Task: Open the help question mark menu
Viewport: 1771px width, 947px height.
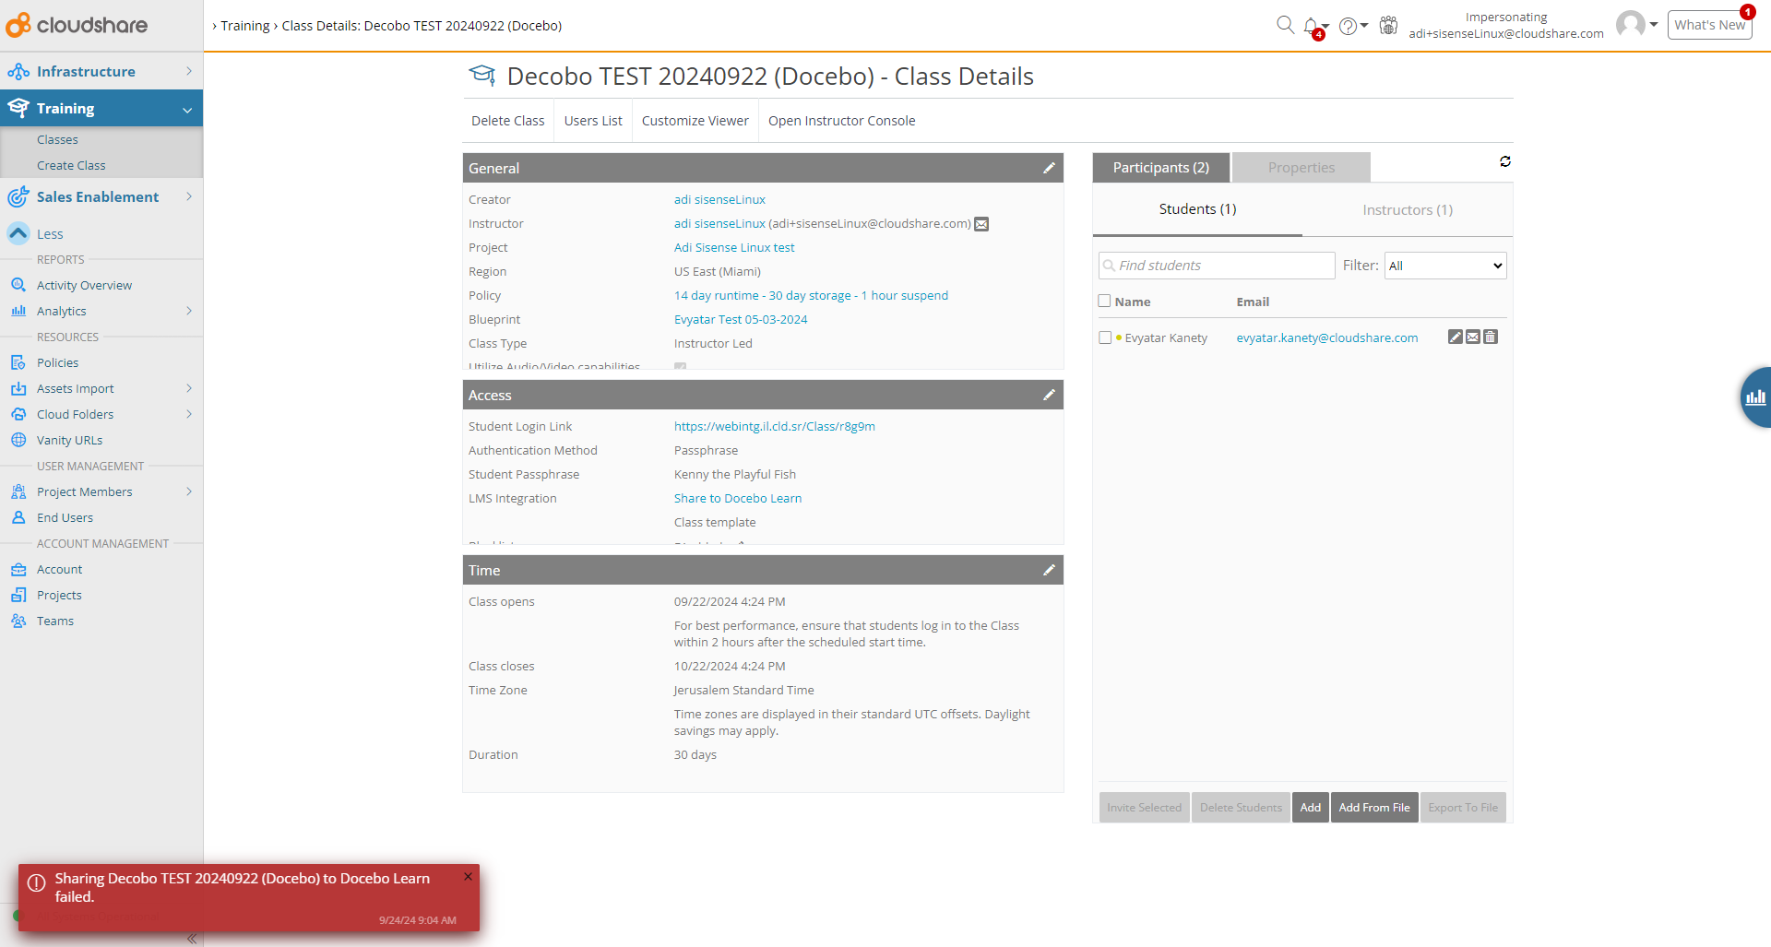Action: (x=1352, y=26)
